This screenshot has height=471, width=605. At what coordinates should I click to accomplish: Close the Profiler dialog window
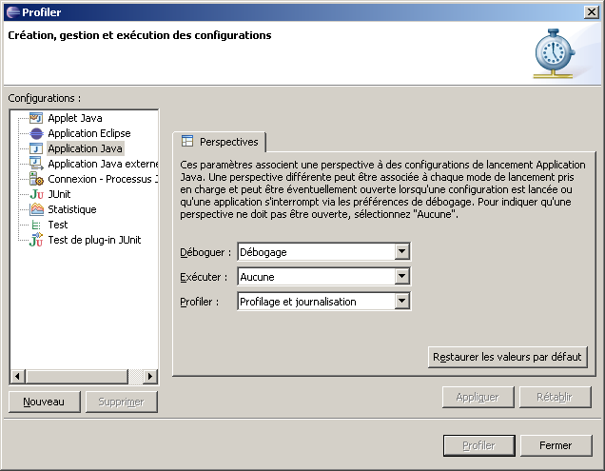pos(591,11)
